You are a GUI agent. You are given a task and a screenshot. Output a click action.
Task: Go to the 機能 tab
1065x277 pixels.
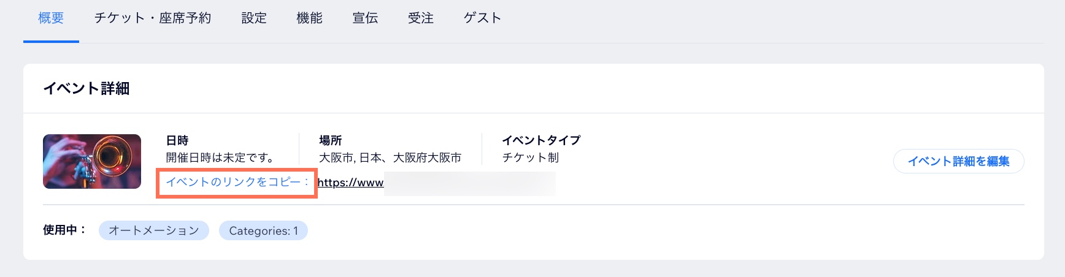tap(309, 18)
